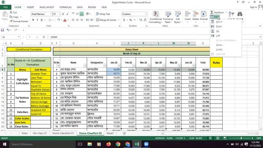
Task: Choose Series in the Fill menu
Action: (219, 45)
